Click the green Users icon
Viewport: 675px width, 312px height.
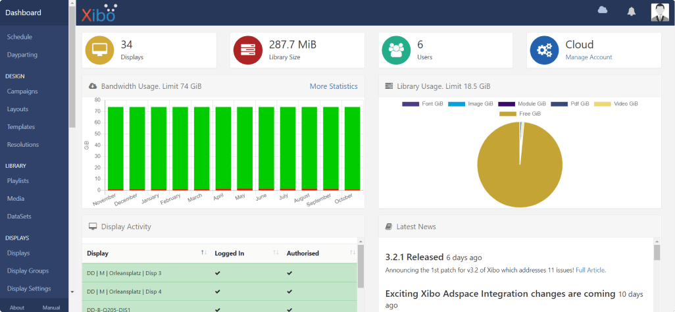click(396, 50)
